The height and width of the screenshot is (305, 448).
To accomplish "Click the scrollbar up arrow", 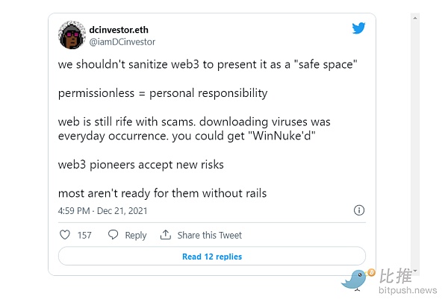I will pos(415,18).
